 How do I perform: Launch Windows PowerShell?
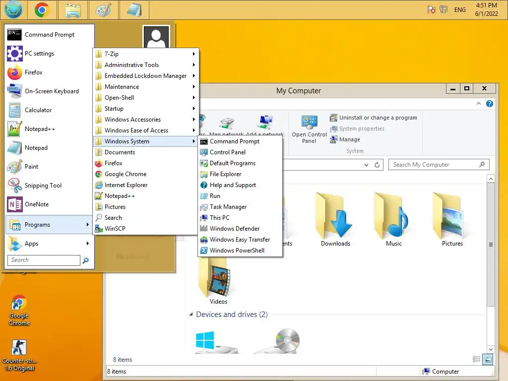240,251
